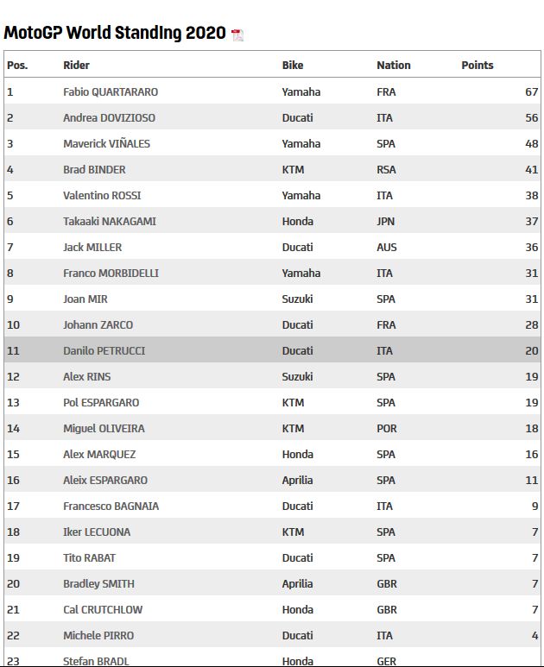Select the Rider column header
544x667 pixels.
click(76, 65)
